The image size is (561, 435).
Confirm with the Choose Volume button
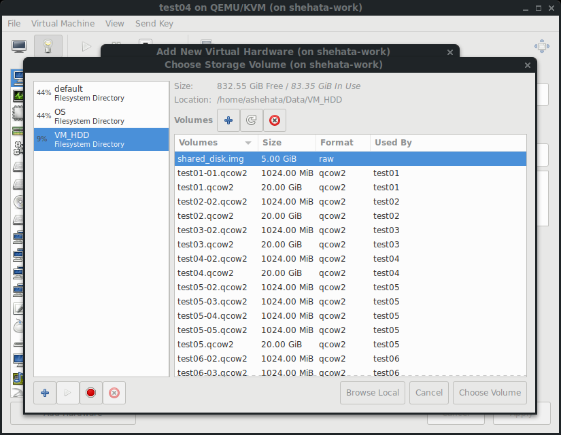coord(490,392)
